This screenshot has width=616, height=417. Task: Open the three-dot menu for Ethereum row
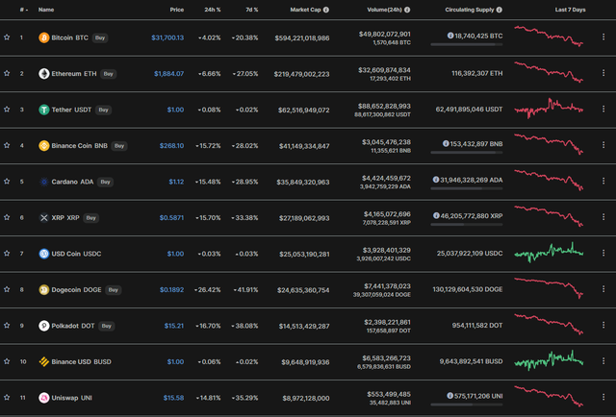[x=603, y=73]
